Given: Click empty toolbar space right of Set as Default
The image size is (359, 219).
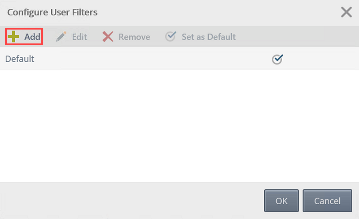Looking at the screenshot, I should coord(297,37).
